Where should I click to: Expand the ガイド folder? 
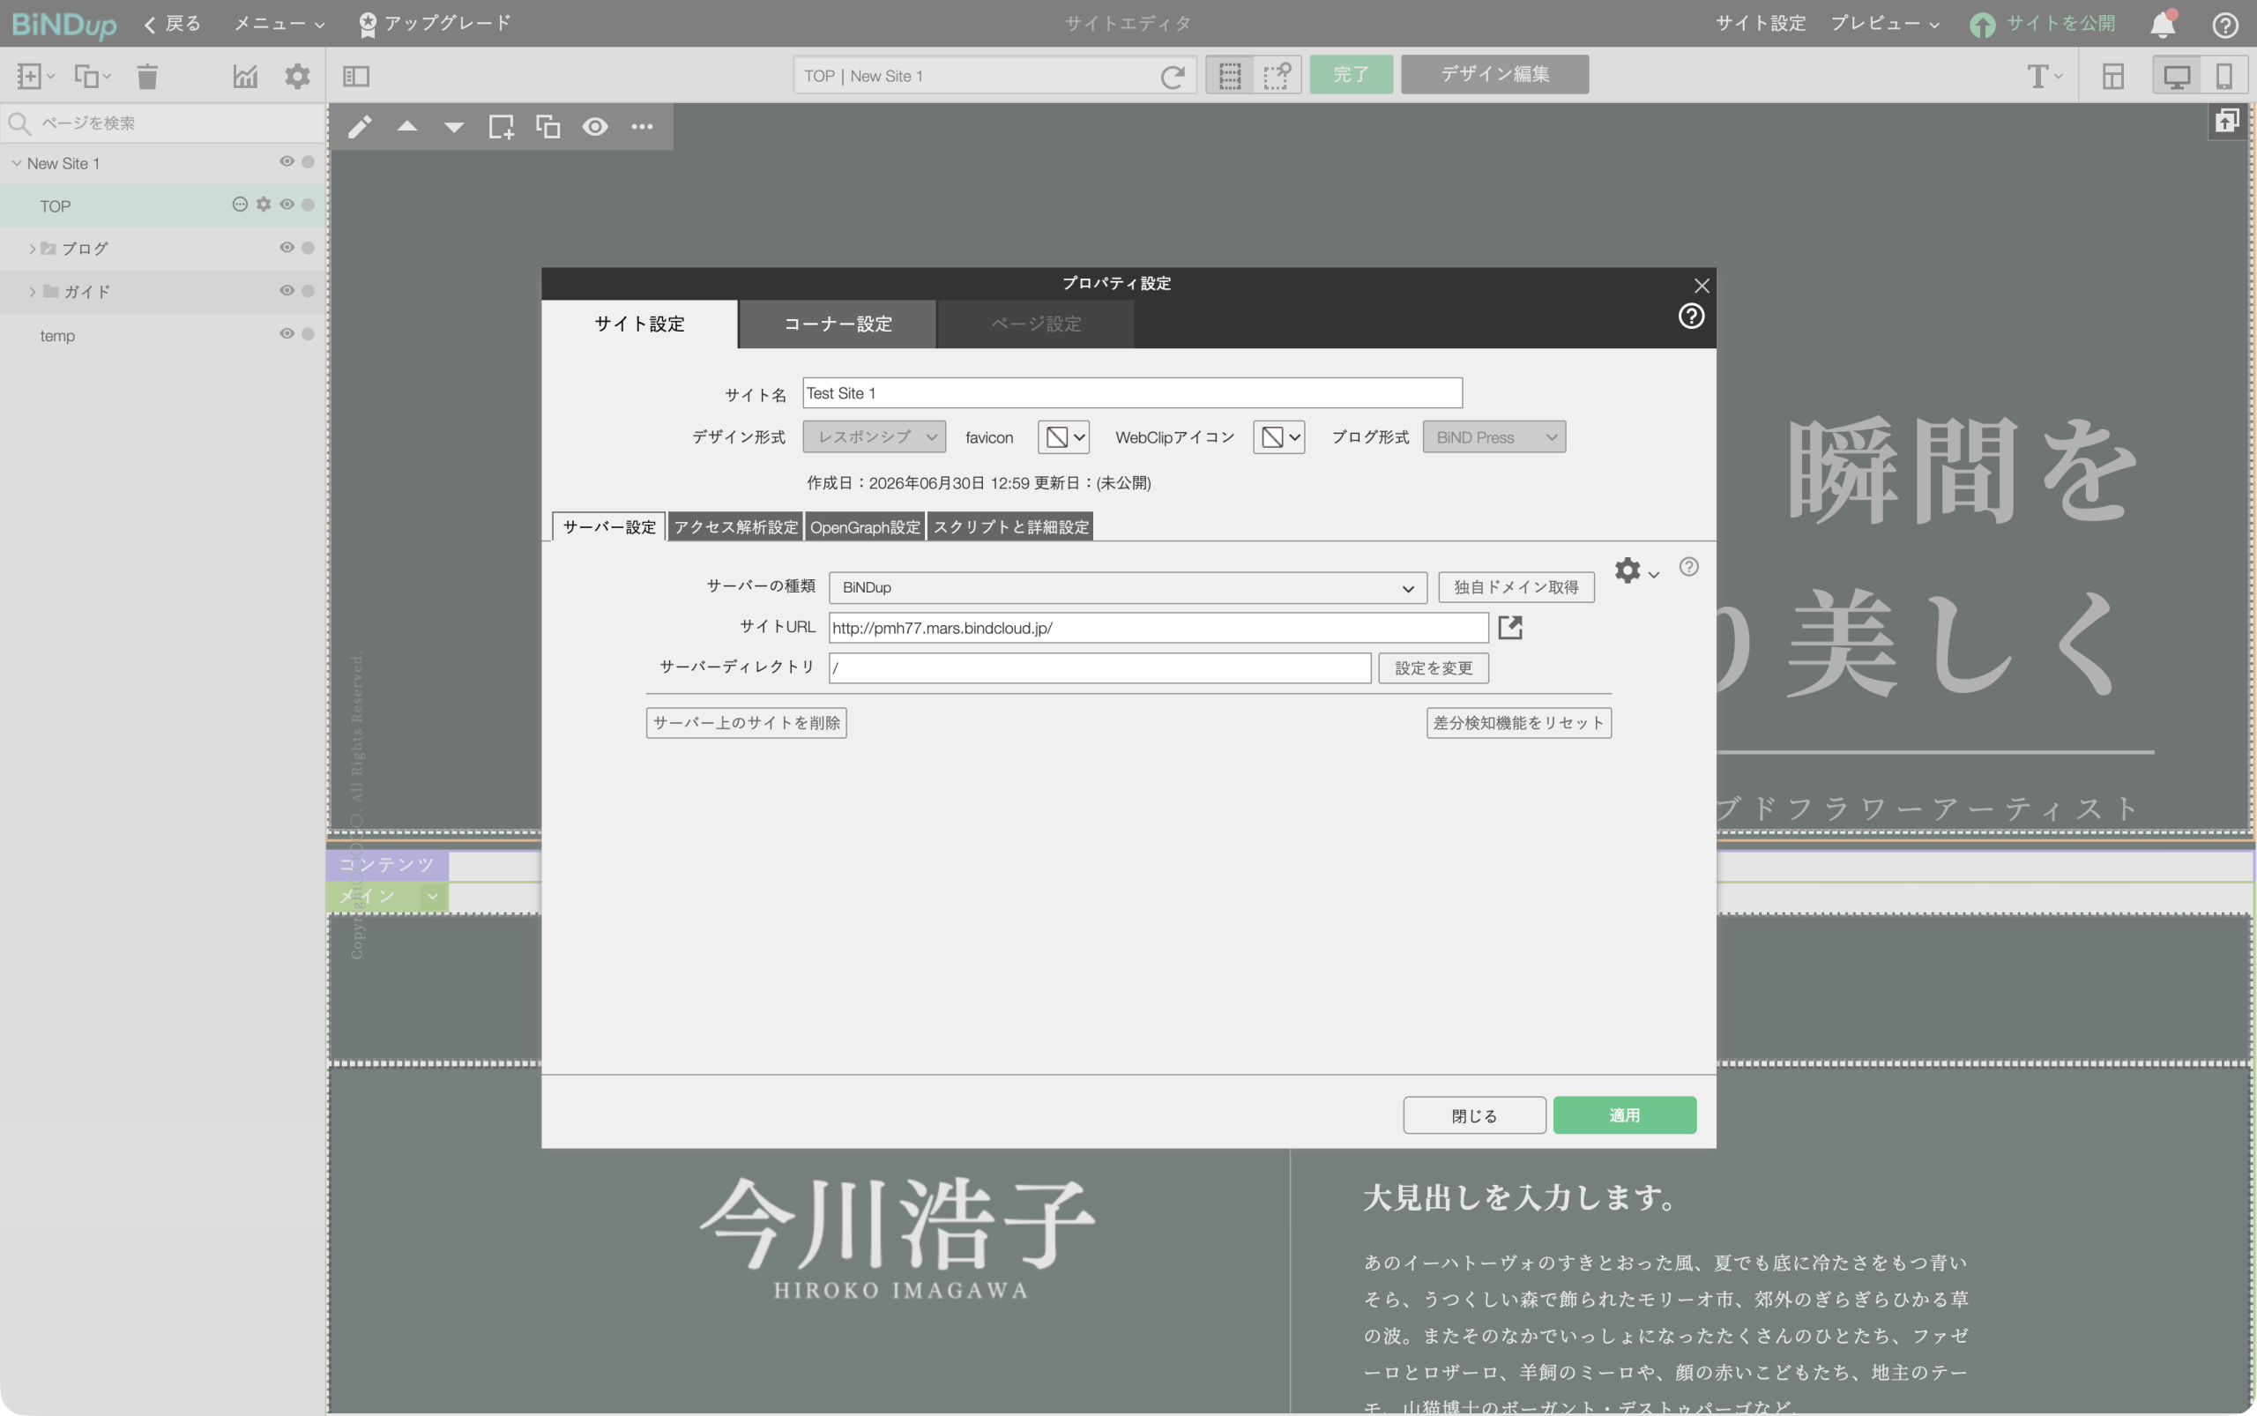32,292
